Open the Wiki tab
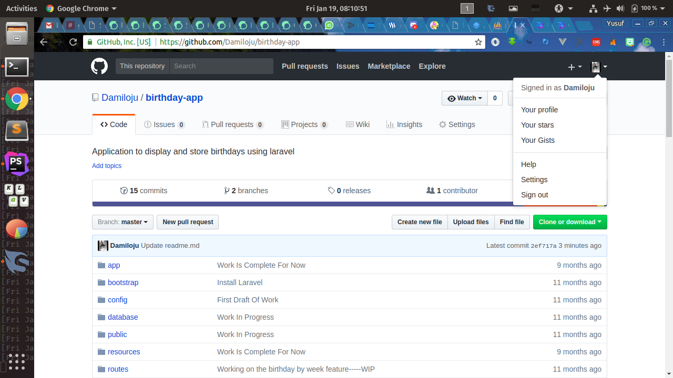The height and width of the screenshot is (378, 673). point(358,124)
